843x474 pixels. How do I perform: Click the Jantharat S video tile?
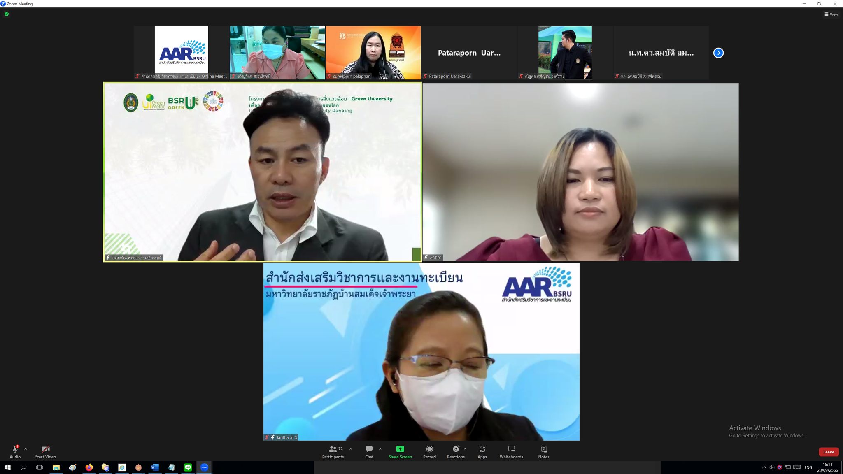click(421, 352)
